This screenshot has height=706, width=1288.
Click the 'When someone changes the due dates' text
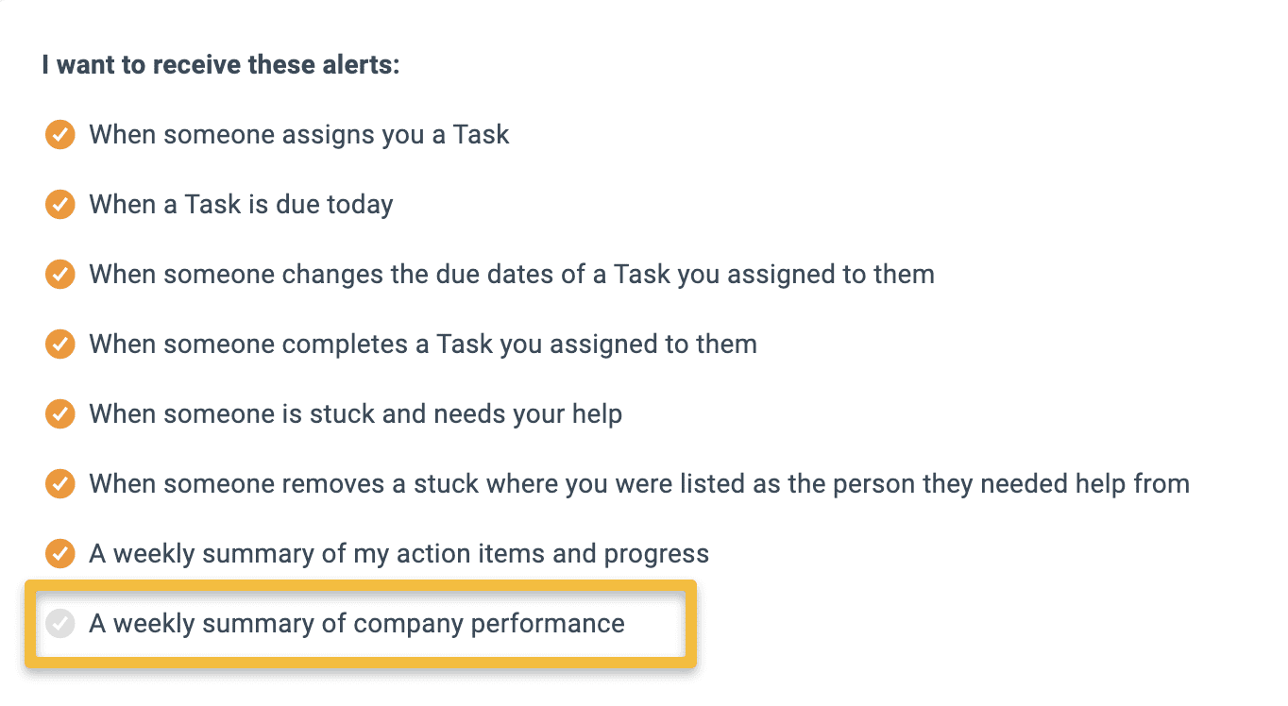pos(512,275)
